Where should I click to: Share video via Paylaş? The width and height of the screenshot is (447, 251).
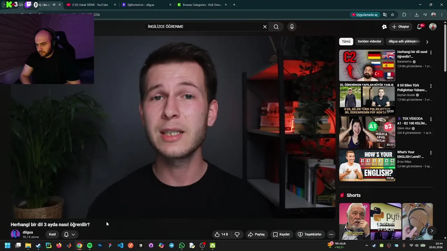[256, 235]
